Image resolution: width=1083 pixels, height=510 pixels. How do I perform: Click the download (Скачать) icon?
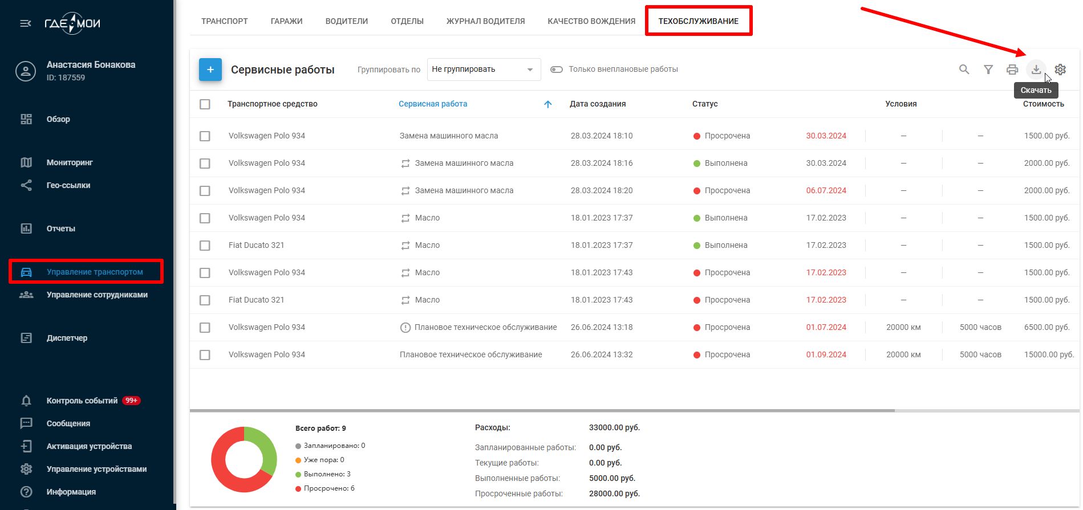pos(1036,70)
